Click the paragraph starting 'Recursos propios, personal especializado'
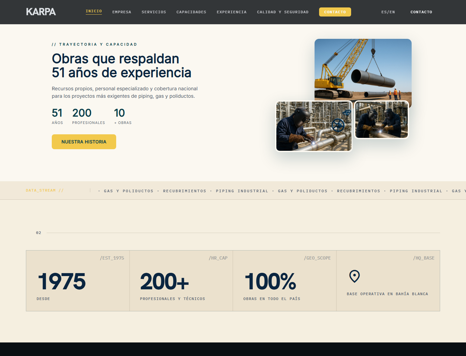 click(x=125, y=92)
